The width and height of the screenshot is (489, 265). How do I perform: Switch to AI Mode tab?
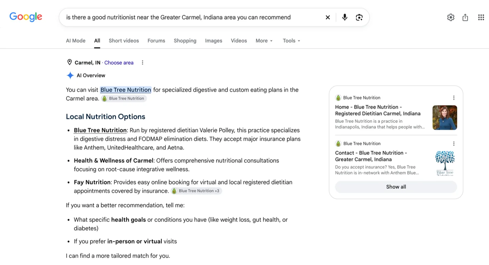pyautogui.click(x=76, y=41)
